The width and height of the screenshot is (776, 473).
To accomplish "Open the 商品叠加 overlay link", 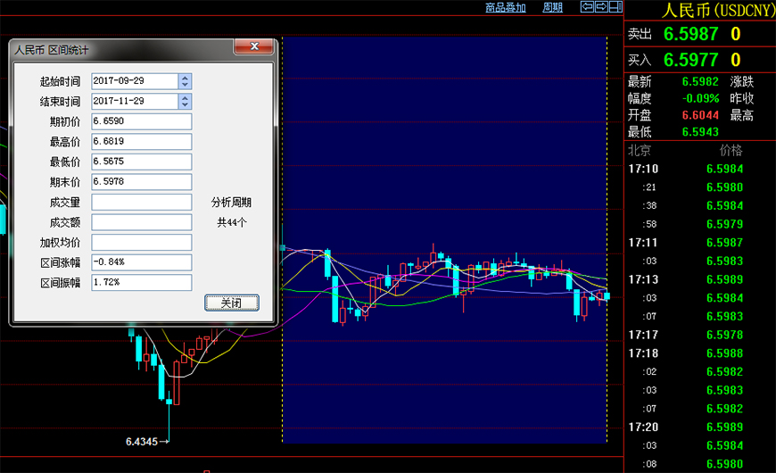I will 505,7.
